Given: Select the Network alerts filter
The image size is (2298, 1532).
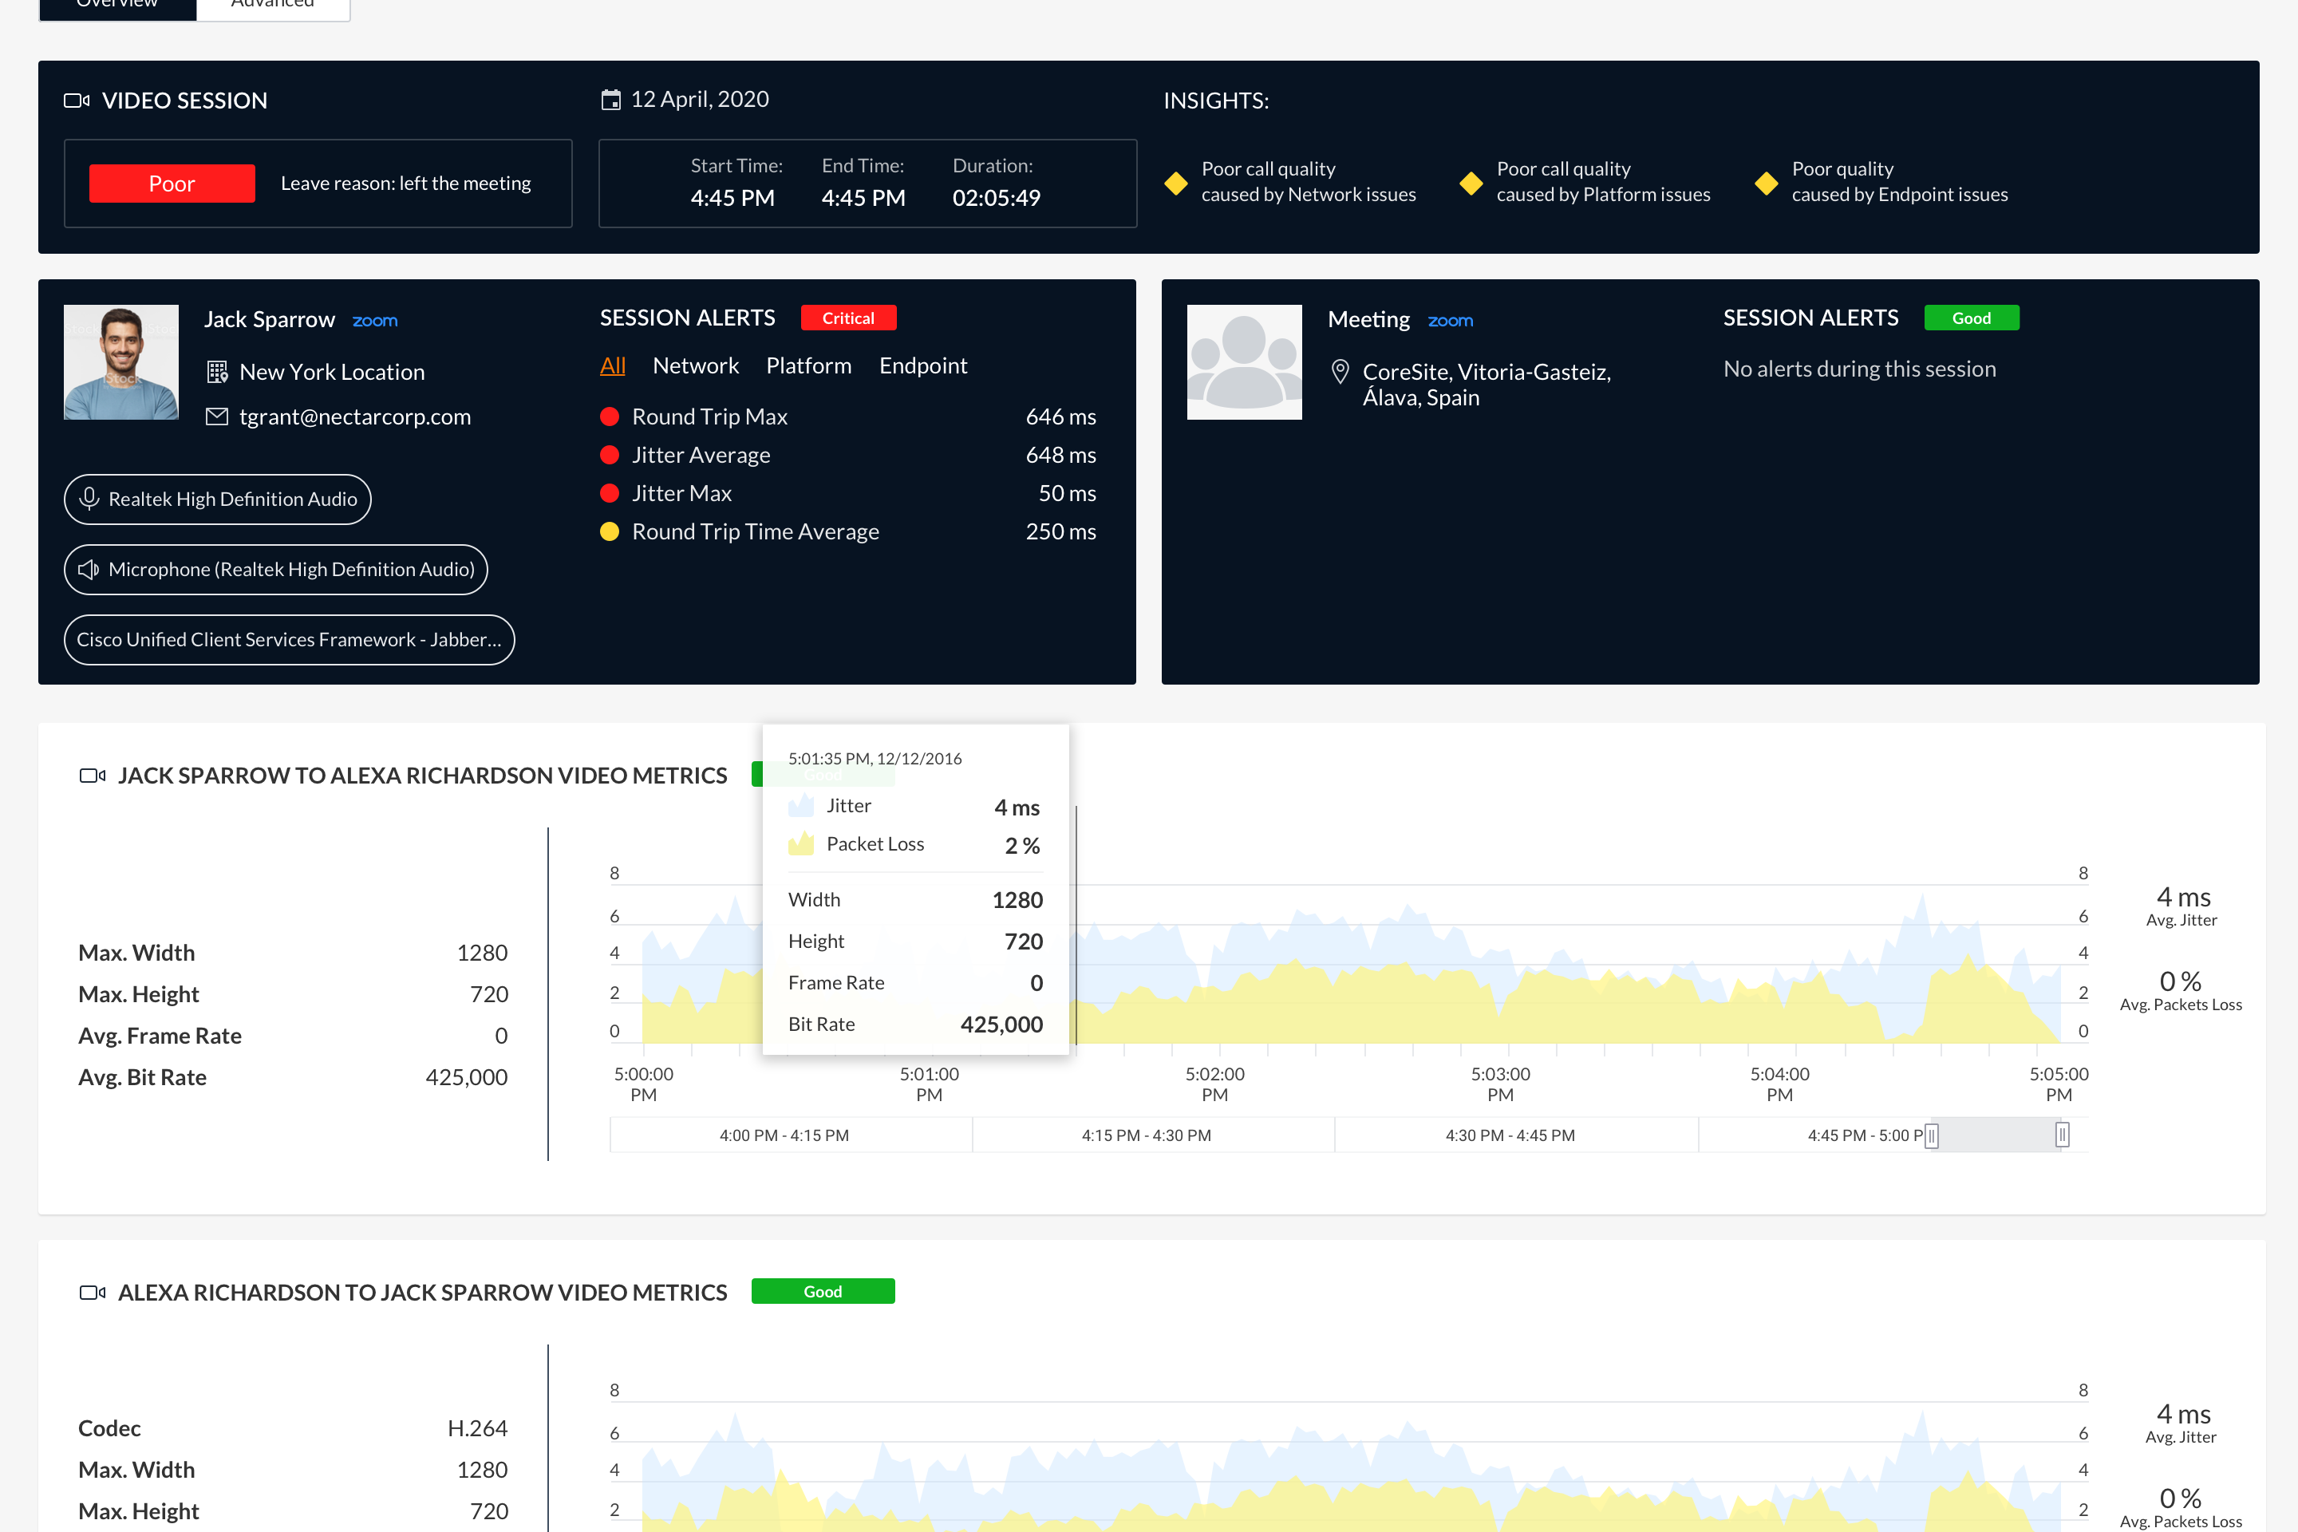Looking at the screenshot, I should click(696, 365).
